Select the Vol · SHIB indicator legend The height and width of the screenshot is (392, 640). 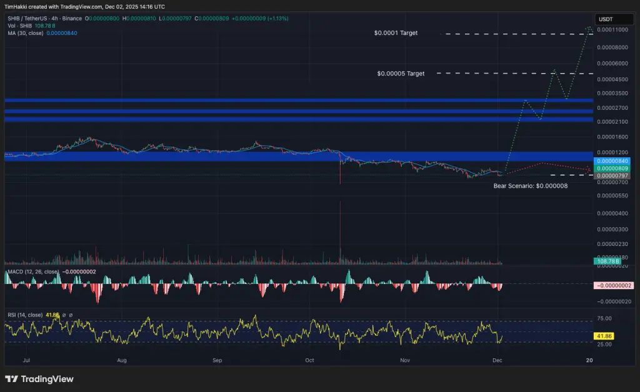tap(19, 26)
